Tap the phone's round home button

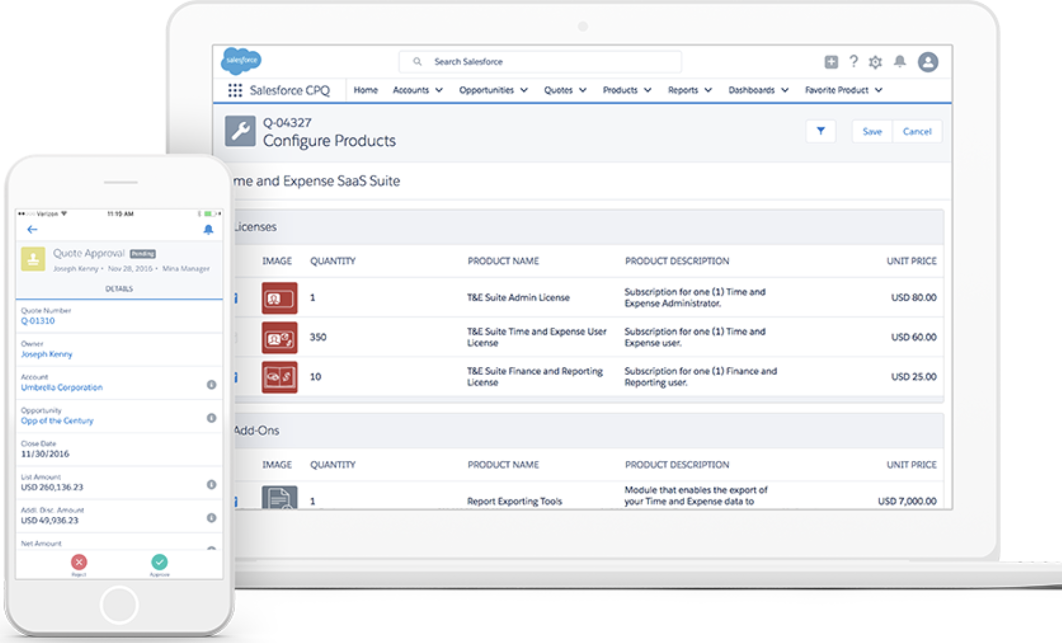point(119,605)
